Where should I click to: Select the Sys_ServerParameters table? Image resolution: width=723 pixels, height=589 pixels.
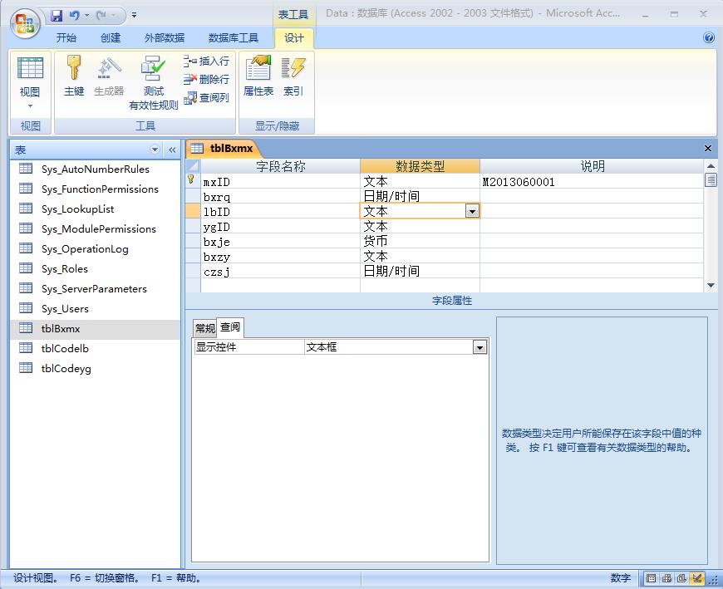(95, 288)
